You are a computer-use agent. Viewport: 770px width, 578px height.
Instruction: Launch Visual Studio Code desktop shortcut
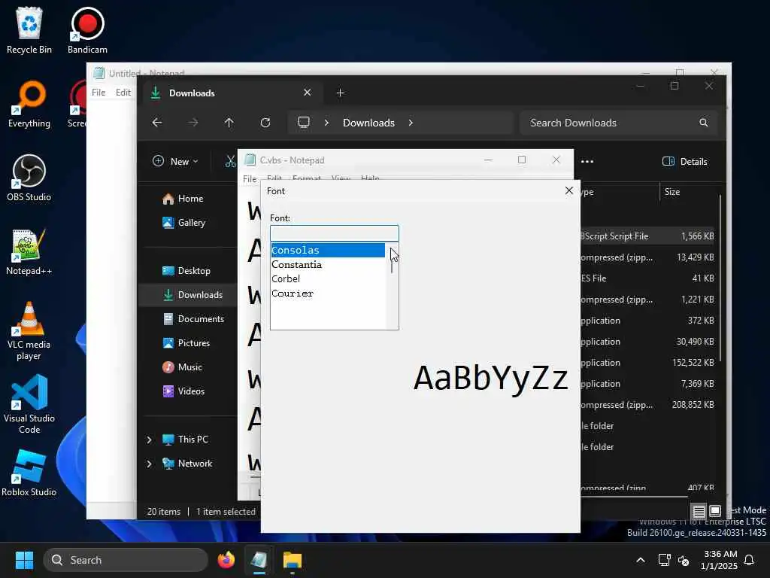click(29, 404)
